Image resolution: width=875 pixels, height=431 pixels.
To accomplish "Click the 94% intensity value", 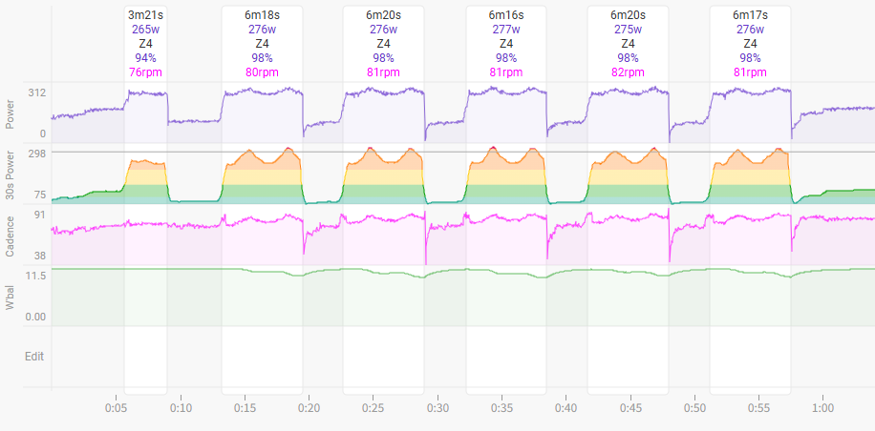I will click(x=145, y=58).
